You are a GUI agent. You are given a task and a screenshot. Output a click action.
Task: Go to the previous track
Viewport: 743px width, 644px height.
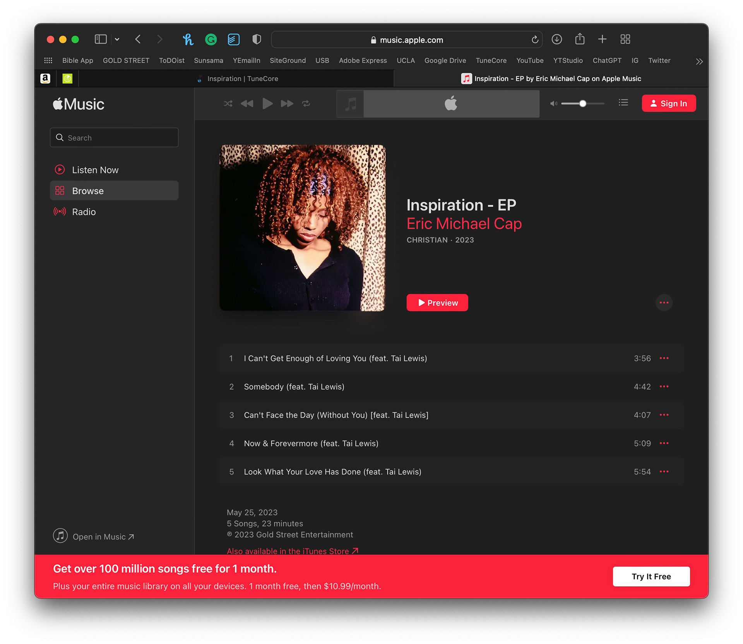point(247,104)
